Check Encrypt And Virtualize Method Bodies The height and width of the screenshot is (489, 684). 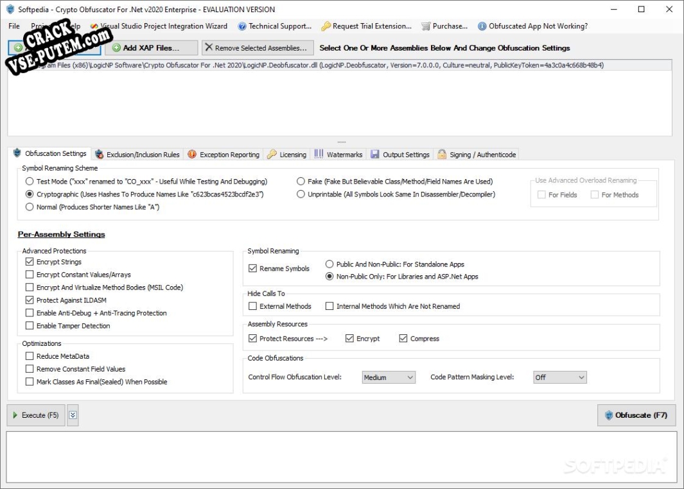point(30,287)
